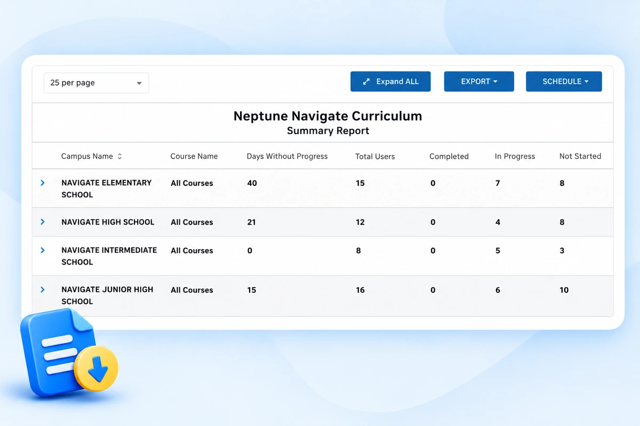Sort by Campus Name column arrows

(x=119, y=156)
